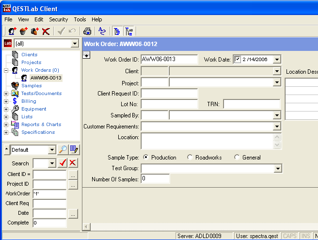Open the Tools menu

pyautogui.click(x=80, y=19)
